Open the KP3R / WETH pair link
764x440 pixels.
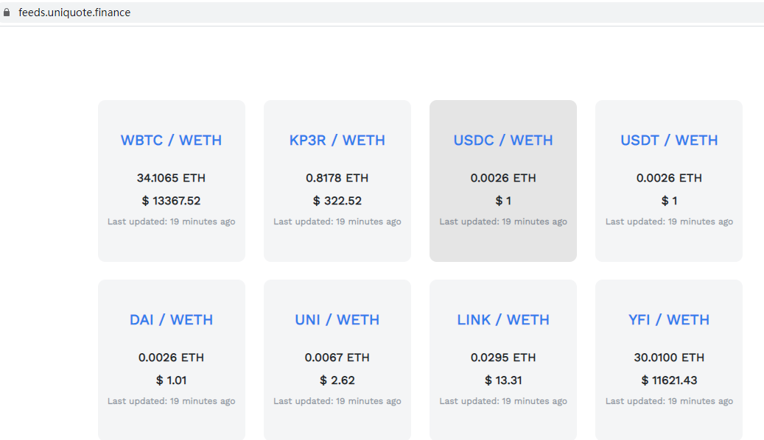[x=337, y=141]
